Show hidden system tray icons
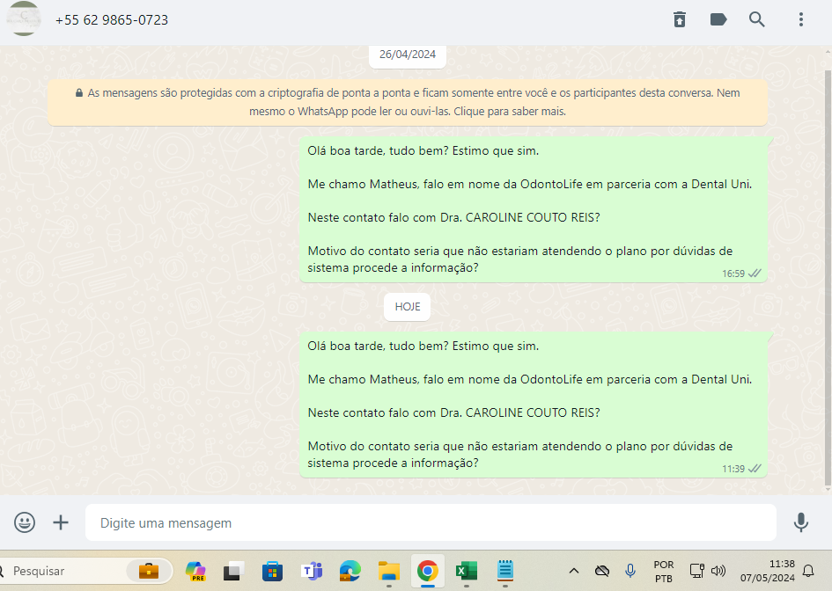Screen dimensions: 832x591 [x=573, y=571]
